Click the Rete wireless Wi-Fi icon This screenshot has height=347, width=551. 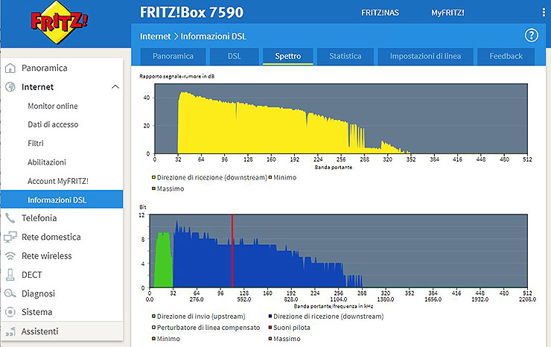point(10,256)
